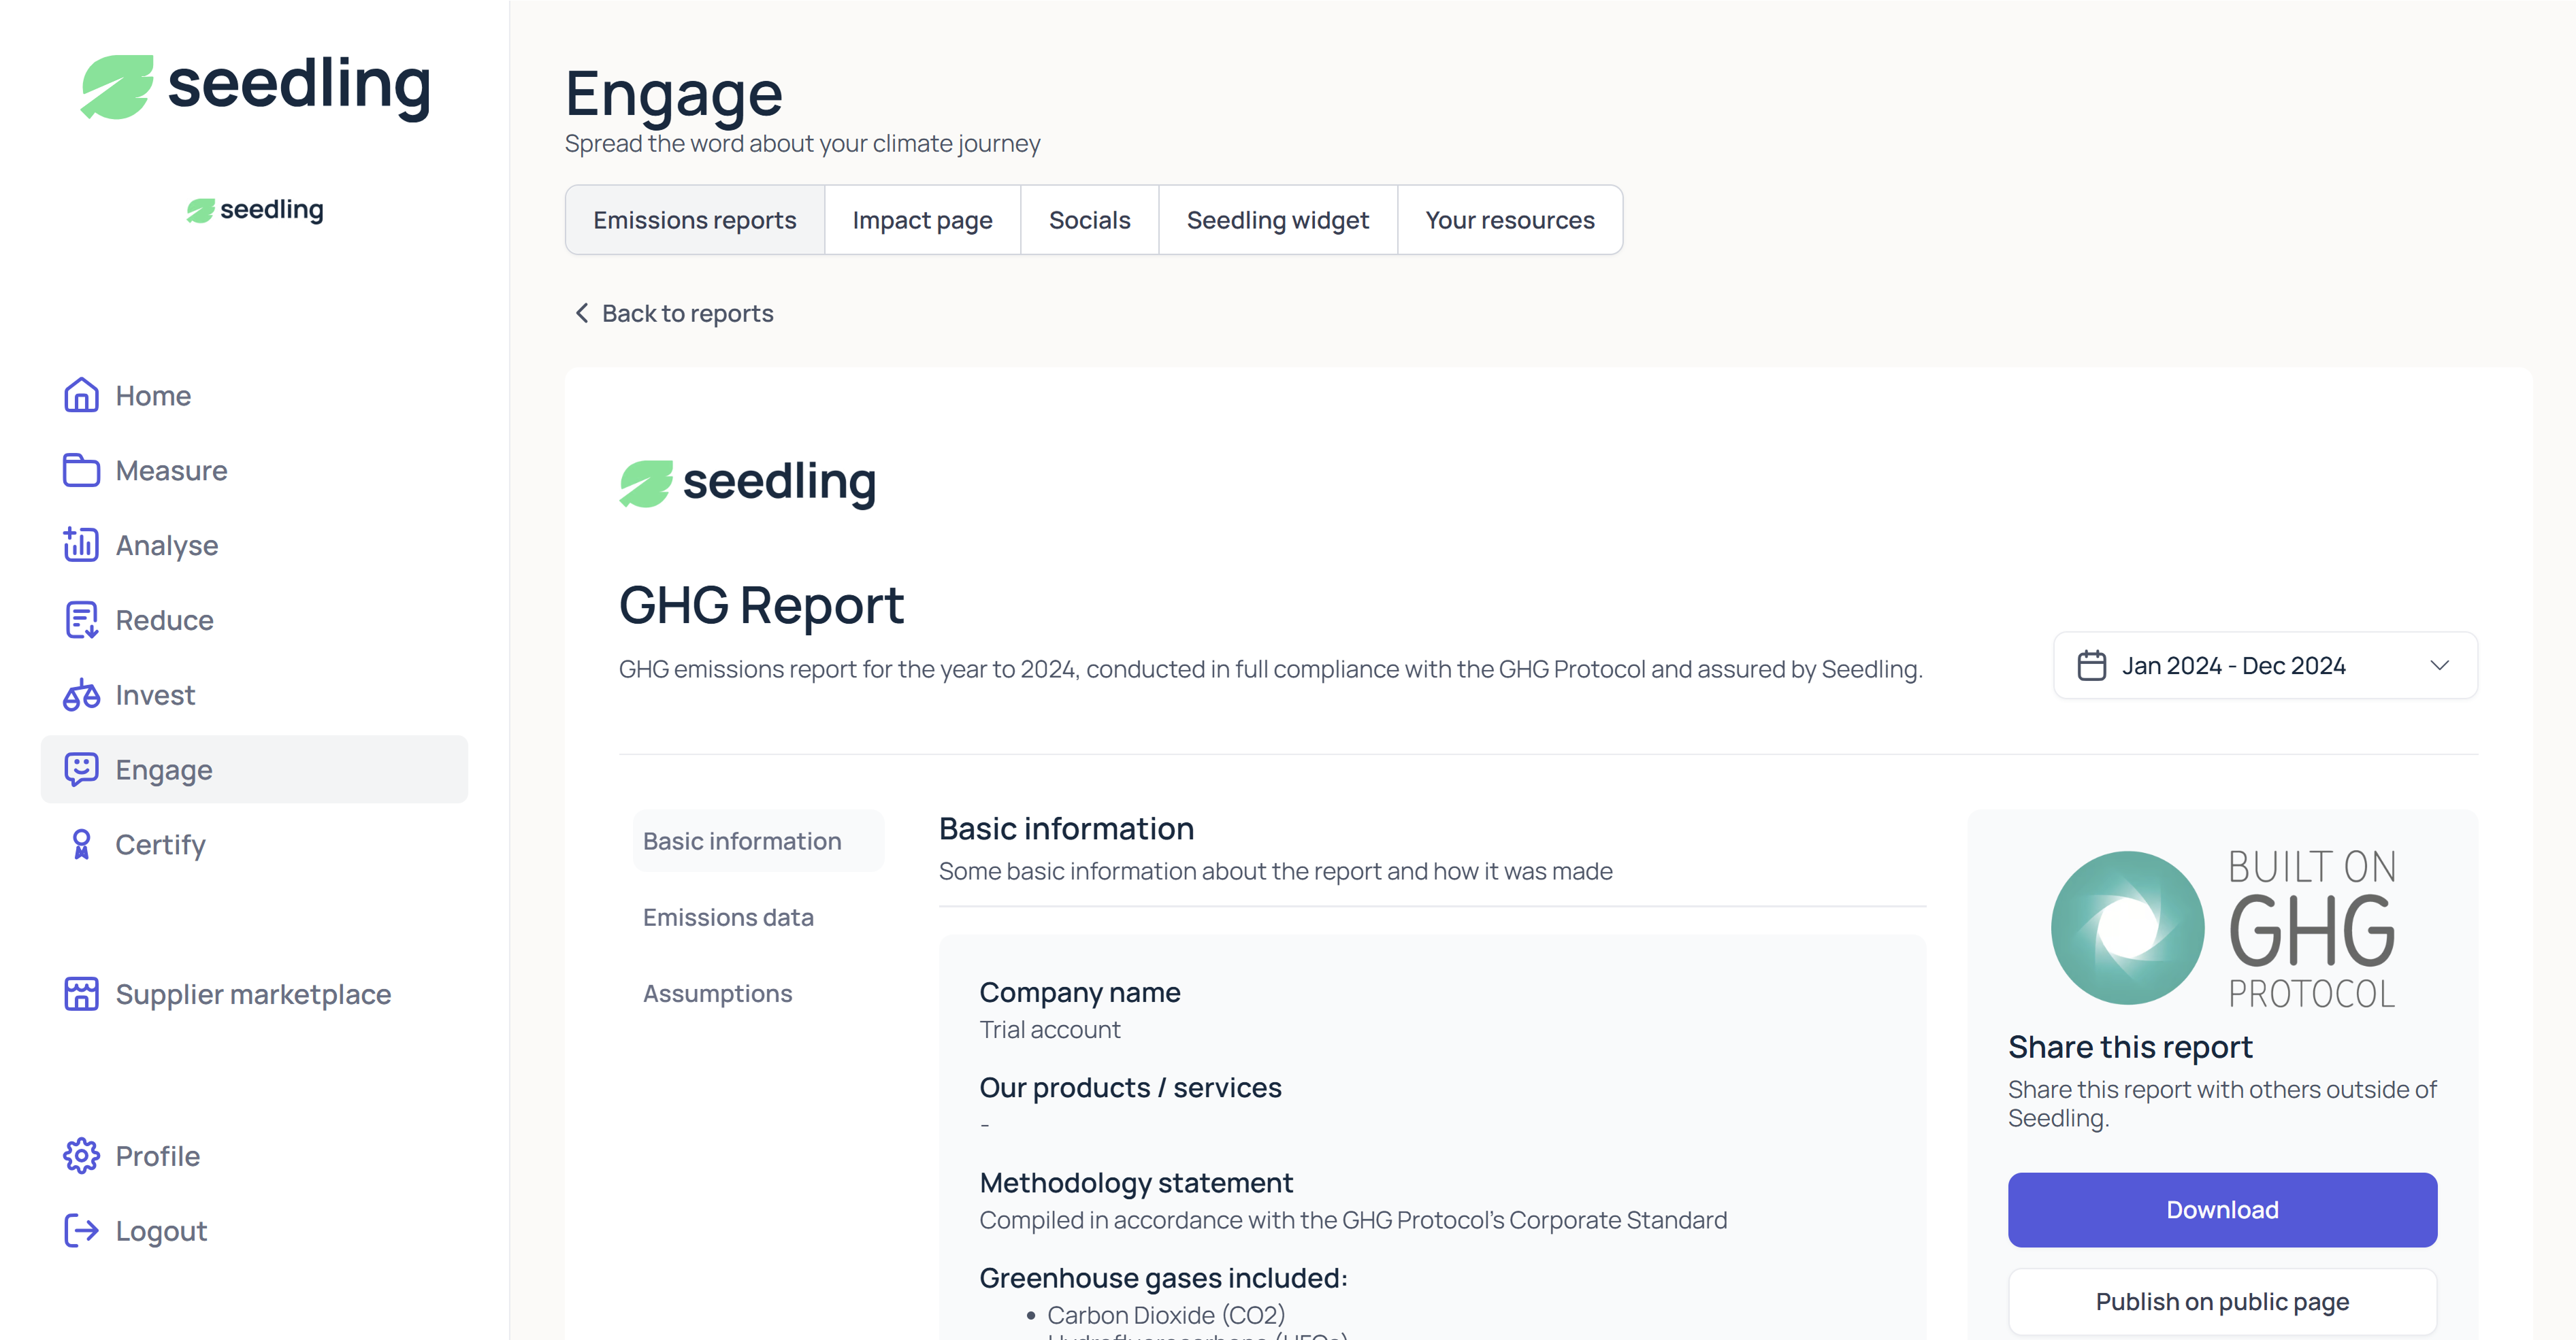Viewport: 2576px width, 1340px height.
Task: Open Measure via its folder icon
Action: point(81,471)
